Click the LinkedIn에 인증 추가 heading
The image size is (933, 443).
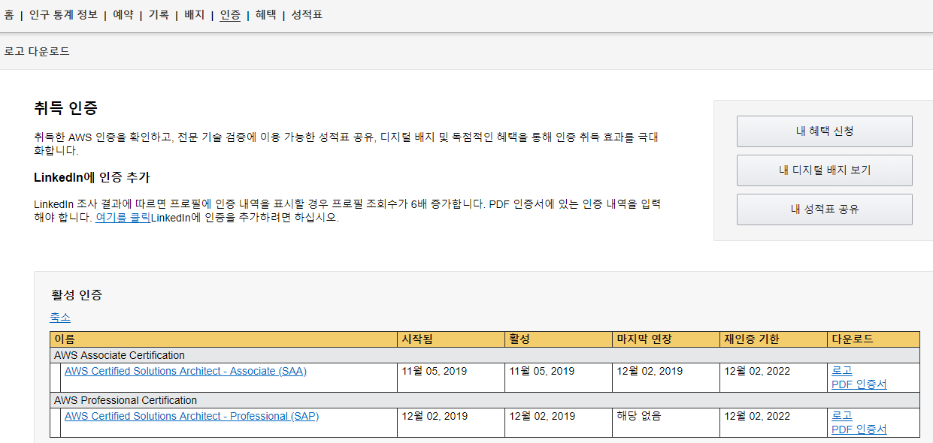[x=92, y=178]
